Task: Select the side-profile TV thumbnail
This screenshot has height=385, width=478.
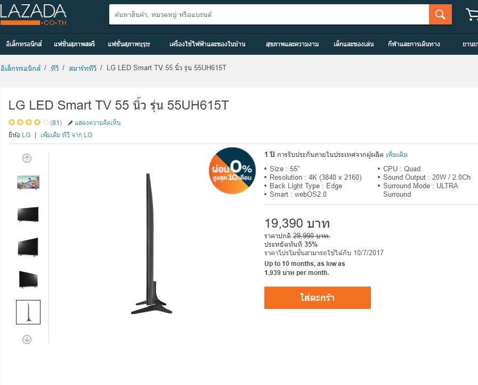Action: [28, 312]
